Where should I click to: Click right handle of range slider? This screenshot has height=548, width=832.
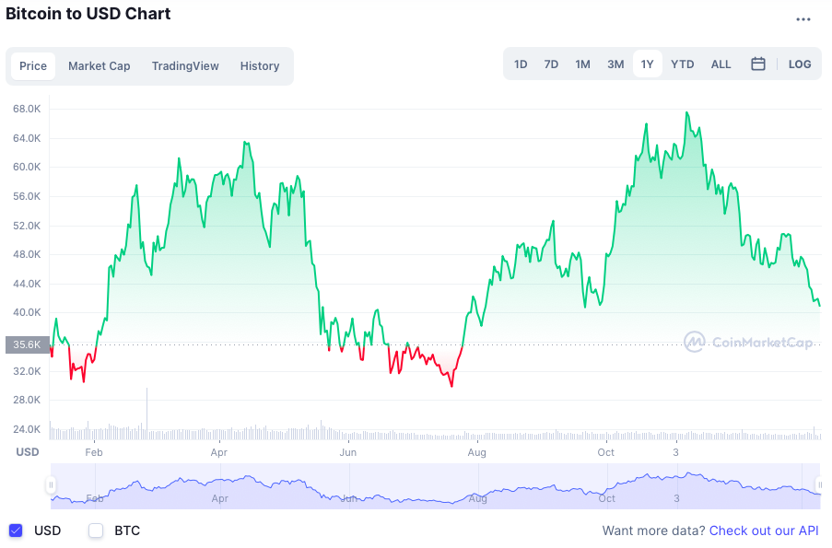pos(821,485)
